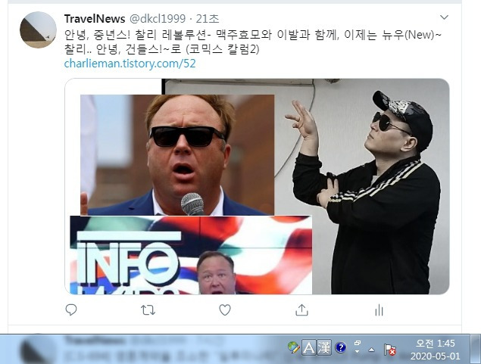Expand the tweet options chevron menu
The width and height of the screenshot is (481, 364).
tap(444, 17)
